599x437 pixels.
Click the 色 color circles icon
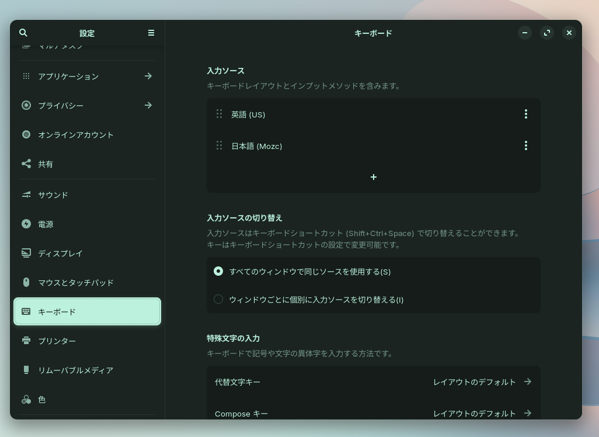coord(26,400)
